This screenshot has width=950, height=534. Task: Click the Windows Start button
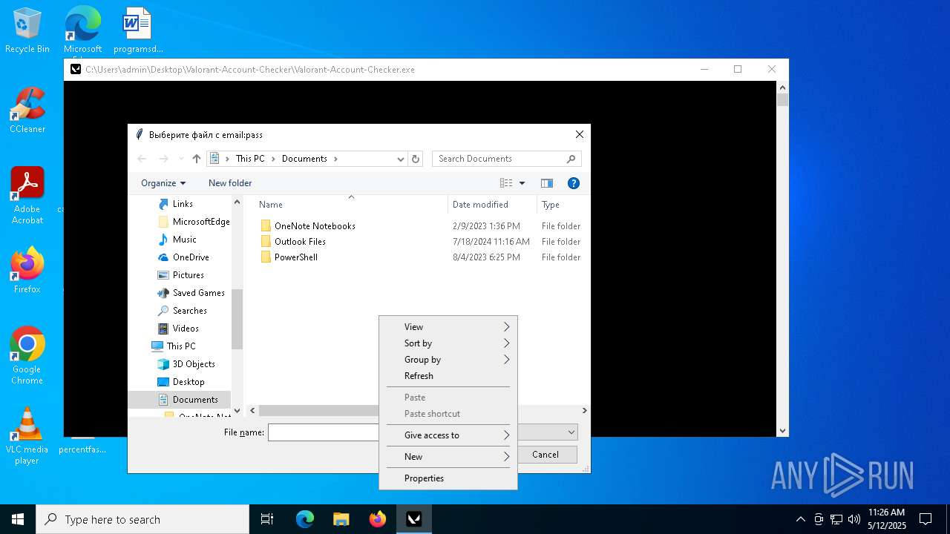coord(18,519)
